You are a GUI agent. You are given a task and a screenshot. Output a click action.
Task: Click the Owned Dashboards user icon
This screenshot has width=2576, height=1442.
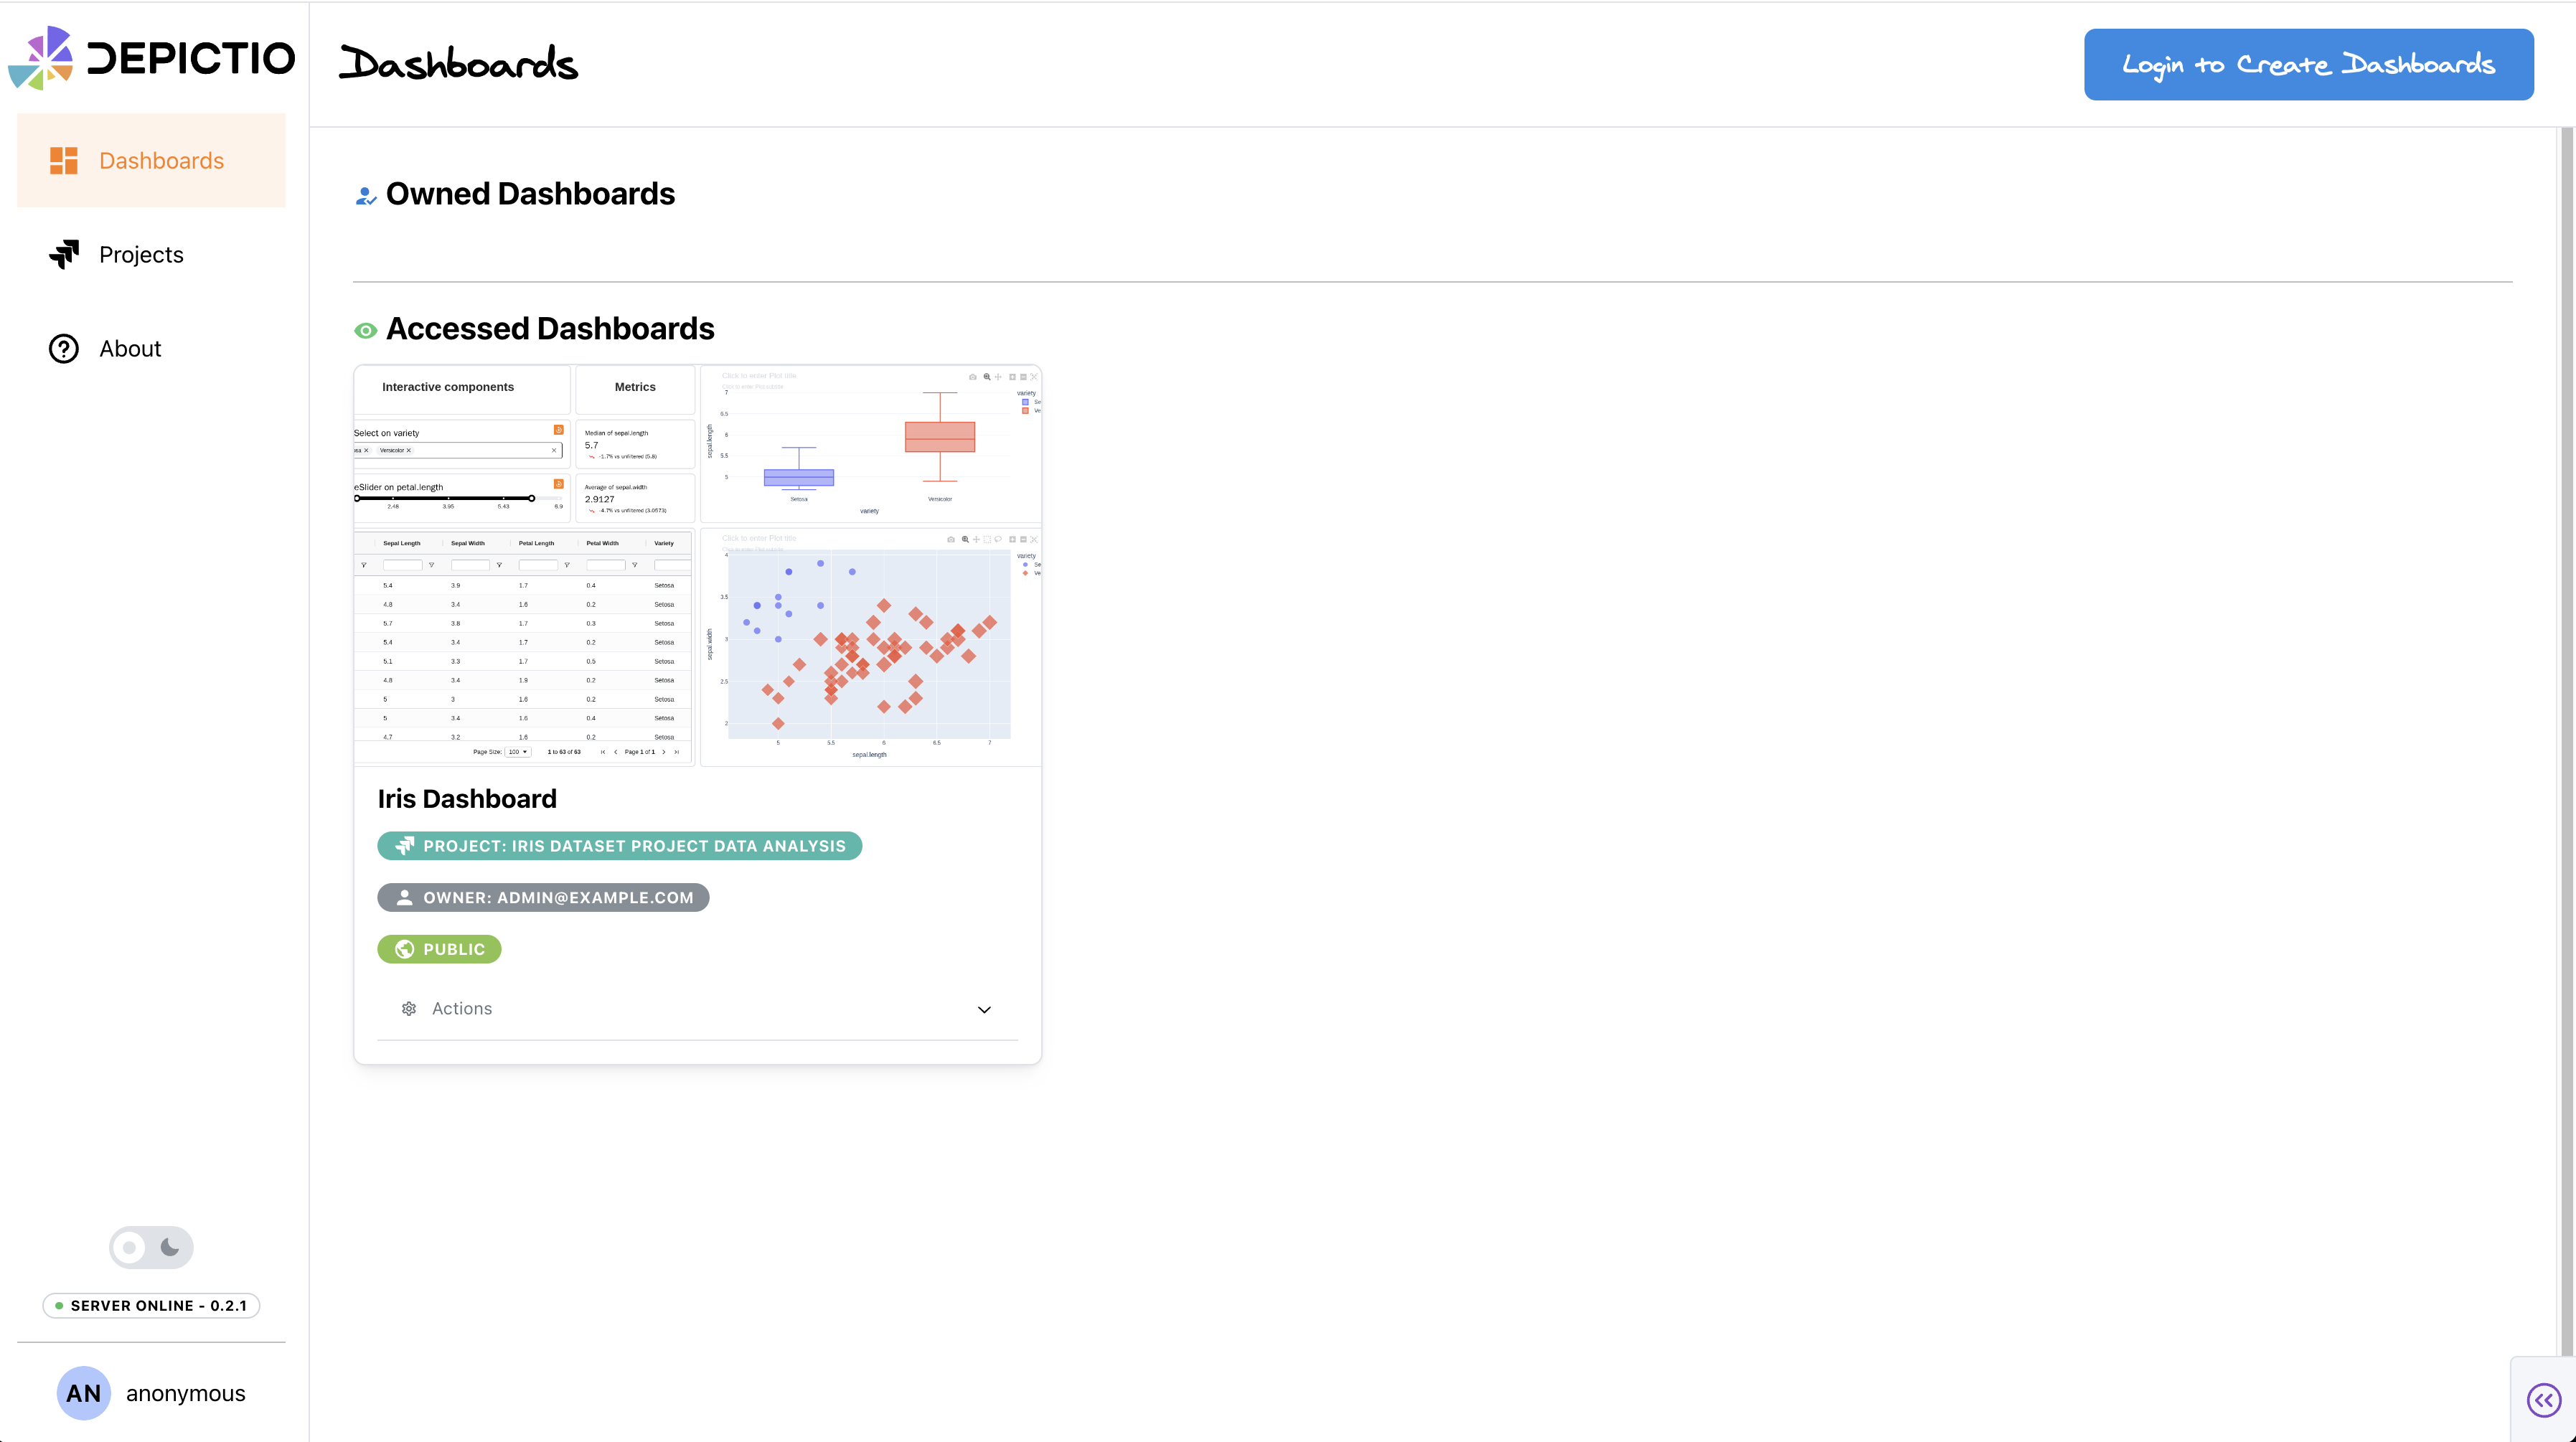pos(366,195)
